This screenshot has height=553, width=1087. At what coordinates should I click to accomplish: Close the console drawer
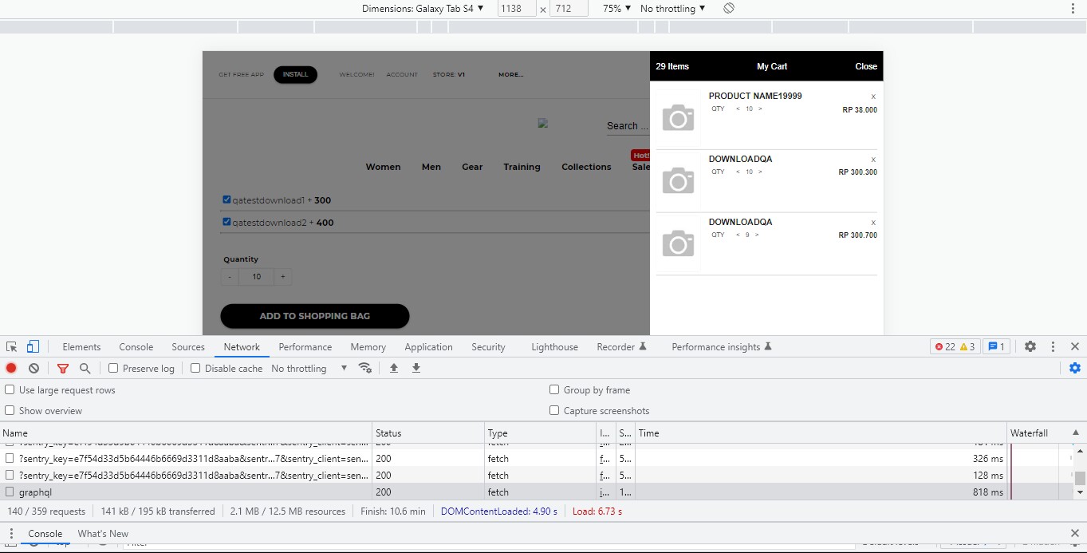pos(1075,533)
